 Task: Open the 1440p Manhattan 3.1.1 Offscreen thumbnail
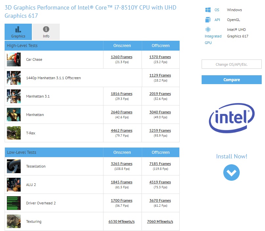pyautogui.click(x=14, y=78)
